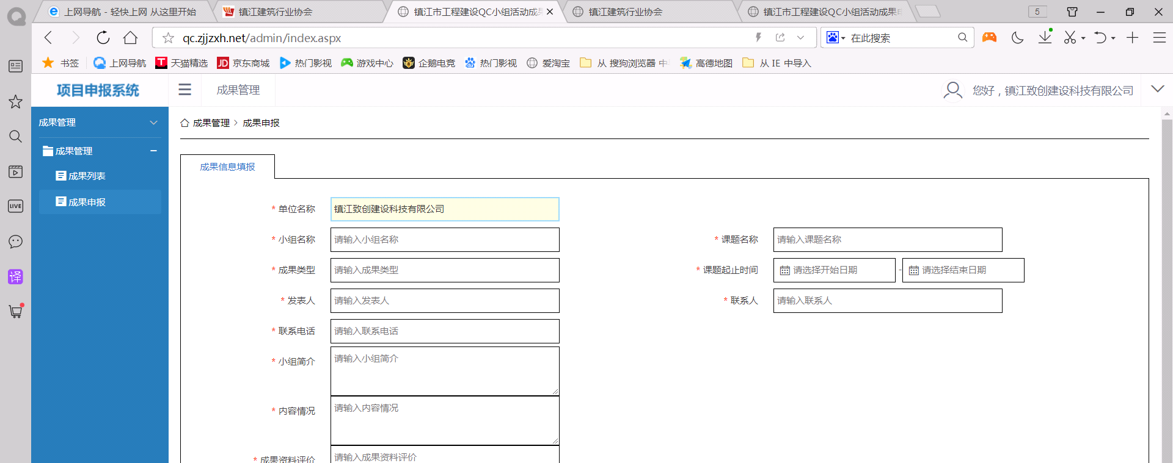This screenshot has width=1173, height=463.
Task: Click the home breadcrumb icon
Action: point(185,123)
